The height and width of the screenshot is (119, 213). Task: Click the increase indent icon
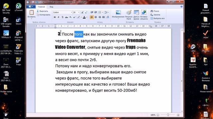(96, 13)
